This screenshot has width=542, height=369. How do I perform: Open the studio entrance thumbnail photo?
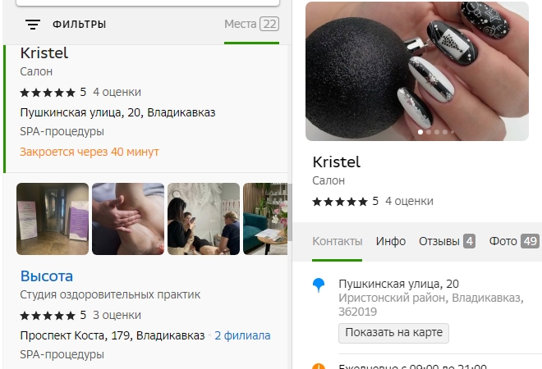pyautogui.click(x=53, y=219)
